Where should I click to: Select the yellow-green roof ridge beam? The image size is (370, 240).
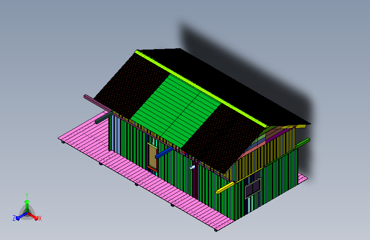point(201,89)
